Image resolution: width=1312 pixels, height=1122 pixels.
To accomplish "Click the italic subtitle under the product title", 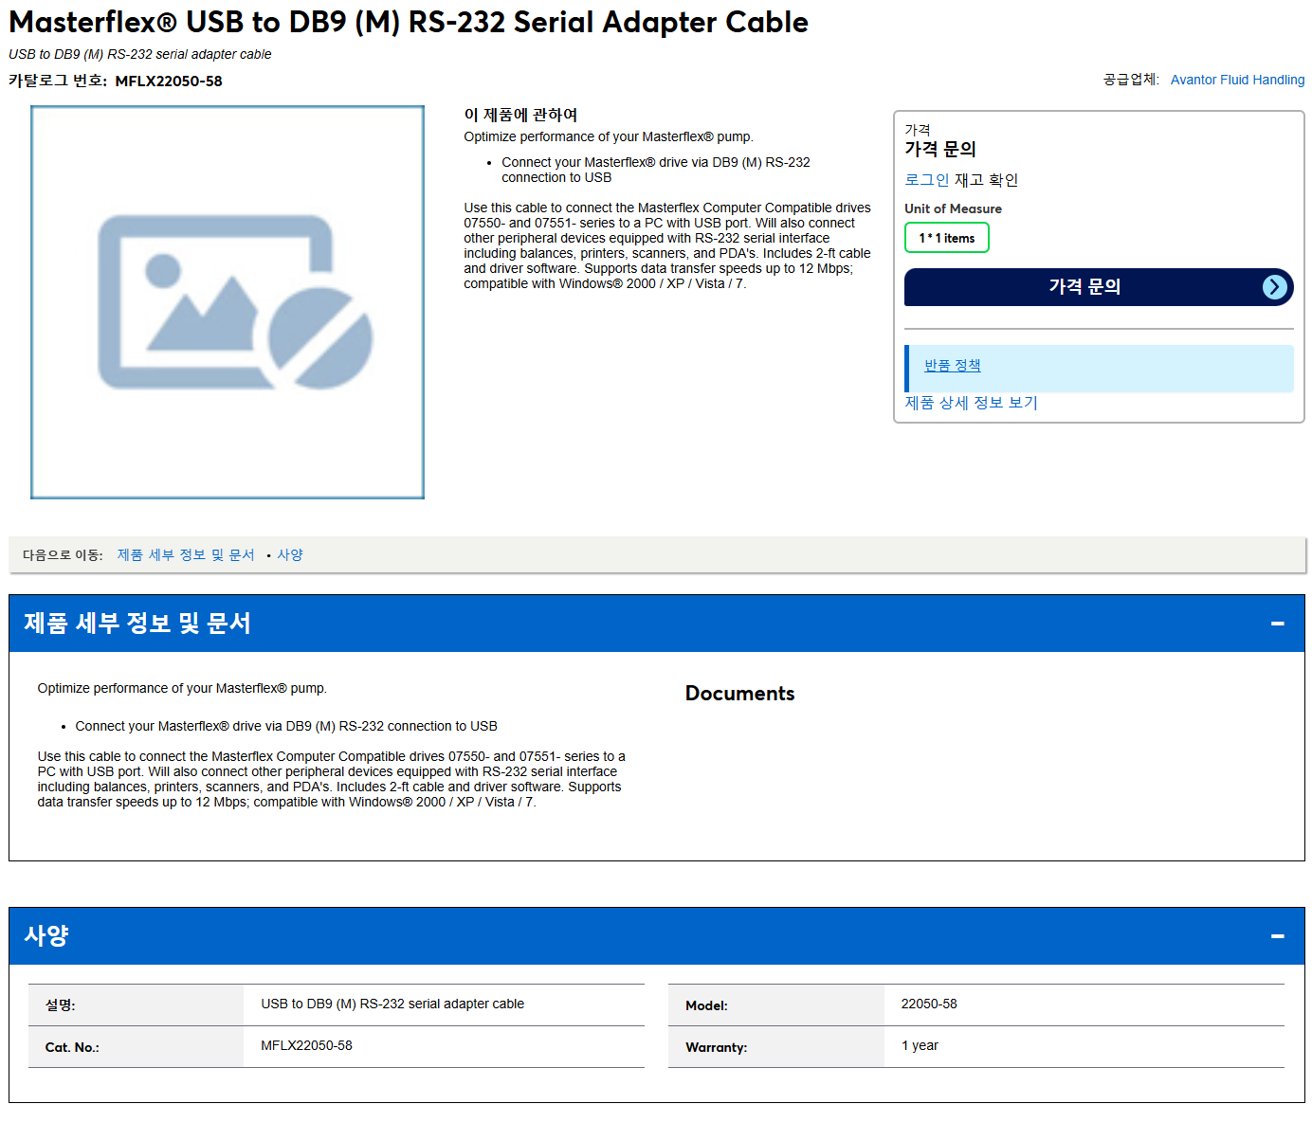I will point(140,54).
